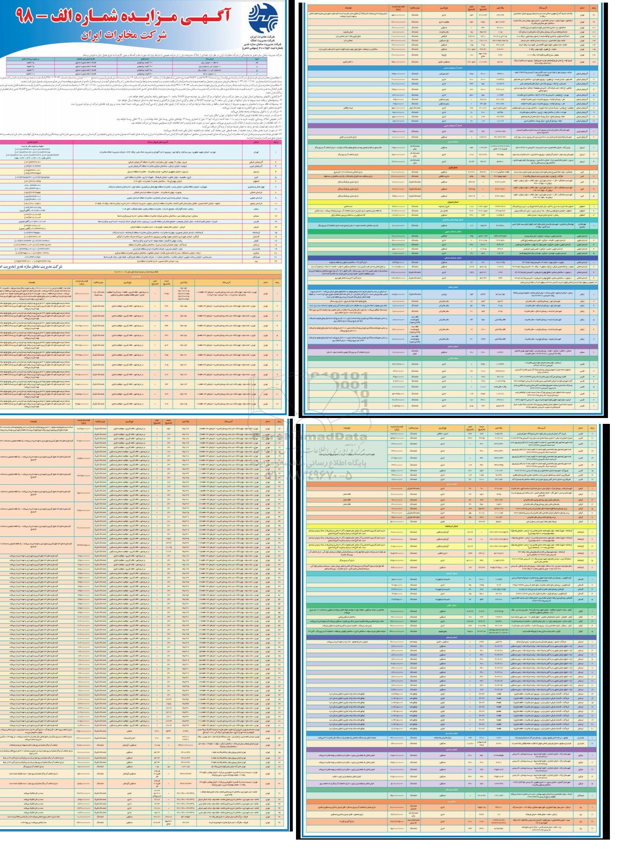The width and height of the screenshot is (619, 851).
Task: Click "آذربایجان شرقی" in the sales offices table
Action: coord(256,162)
